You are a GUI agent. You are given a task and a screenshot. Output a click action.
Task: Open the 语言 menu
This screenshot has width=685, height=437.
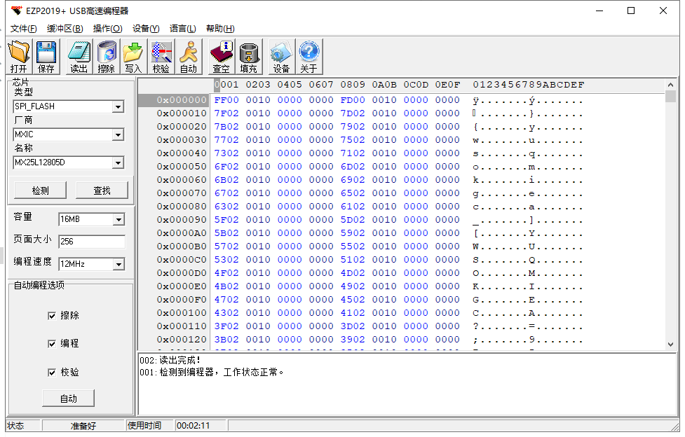(x=183, y=28)
